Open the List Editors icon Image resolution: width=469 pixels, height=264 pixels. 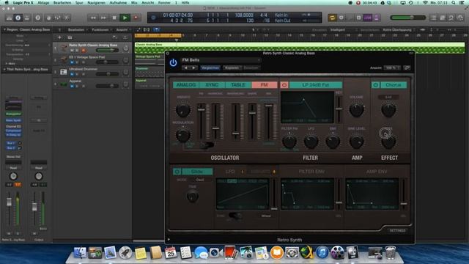433,18
